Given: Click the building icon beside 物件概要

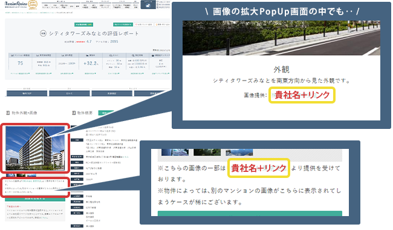Looking at the screenshot, I should point(74,113).
